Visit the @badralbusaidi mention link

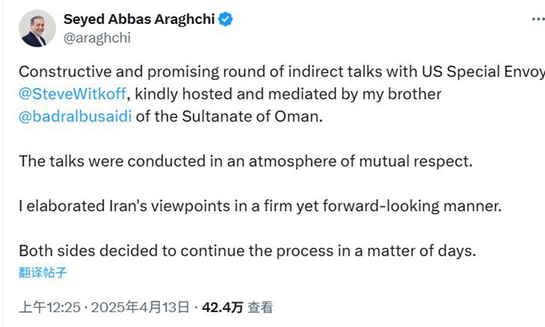(x=72, y=118)
